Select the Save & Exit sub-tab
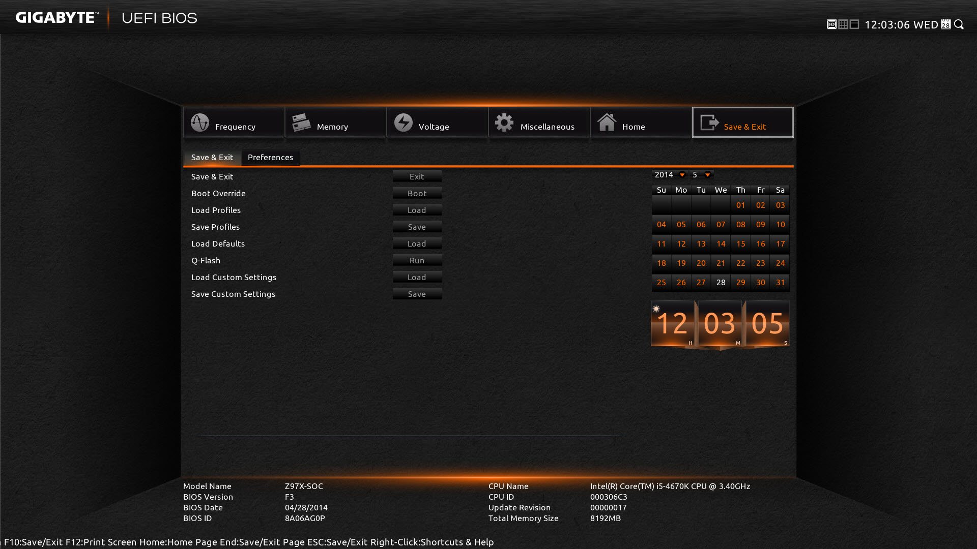This screenshot has width=977, height=549. coord(212,158)
